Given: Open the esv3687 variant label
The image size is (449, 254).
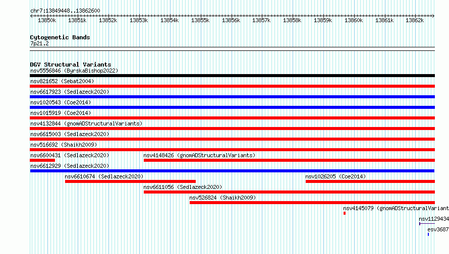Looking at the screenshot, I should click(438, 229).
